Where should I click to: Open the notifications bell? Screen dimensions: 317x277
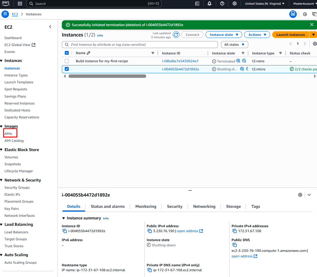210,4
